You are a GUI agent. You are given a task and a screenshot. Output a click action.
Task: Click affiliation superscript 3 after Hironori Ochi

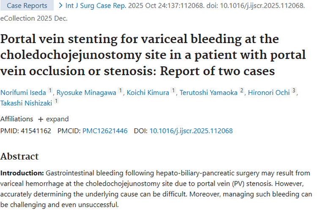[294, 91]
